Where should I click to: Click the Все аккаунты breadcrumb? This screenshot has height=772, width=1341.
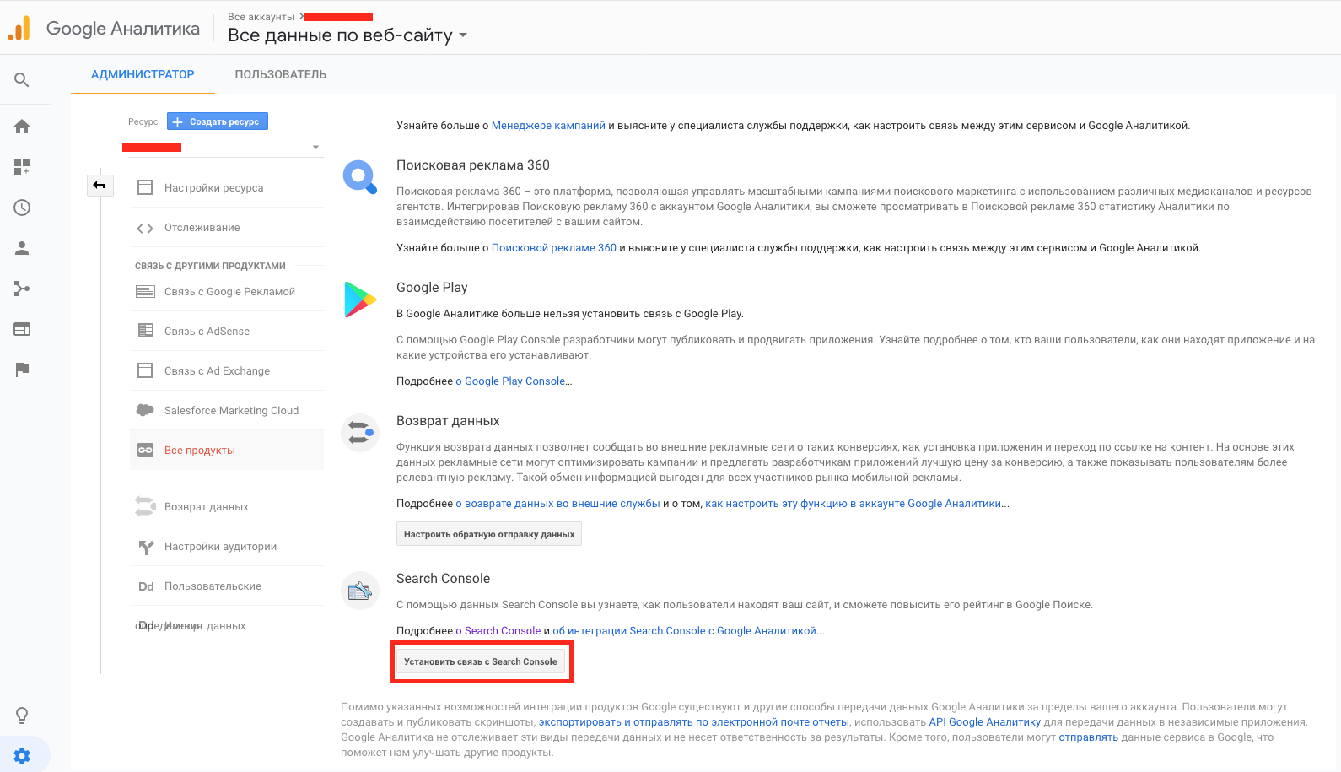pyautogui.click(x=261, y=17)
